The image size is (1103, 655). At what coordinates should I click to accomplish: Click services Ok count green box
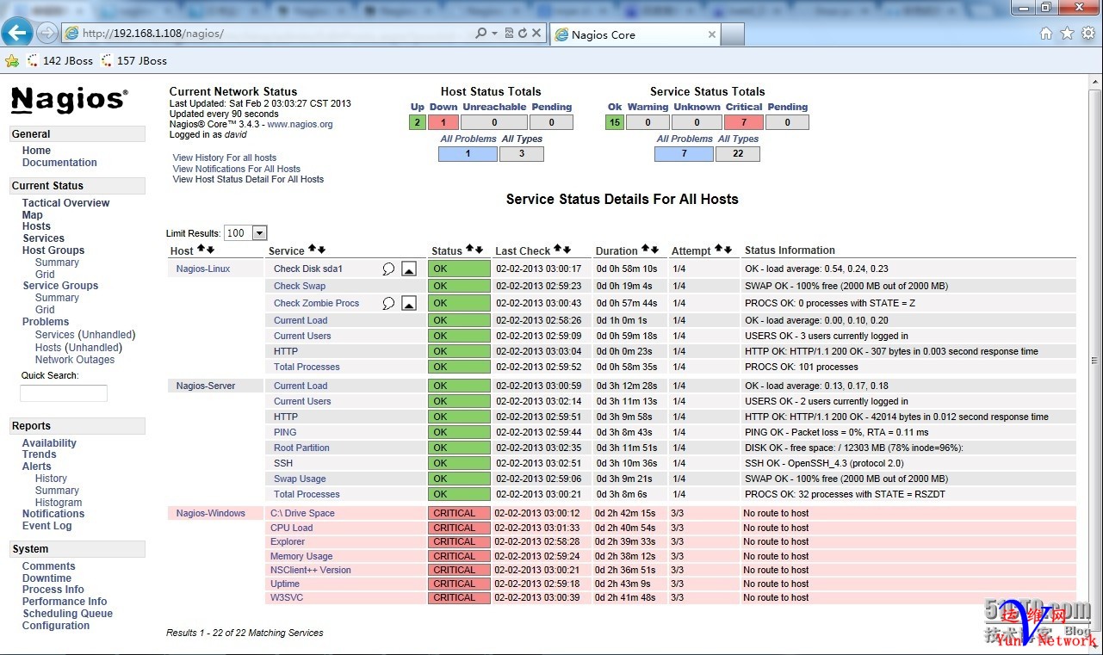pyautogui.click(x=615, y=122)
